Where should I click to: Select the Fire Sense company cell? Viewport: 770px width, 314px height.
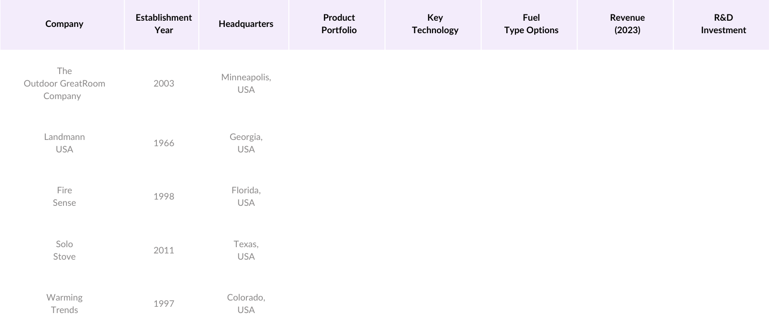pos(64,196)
